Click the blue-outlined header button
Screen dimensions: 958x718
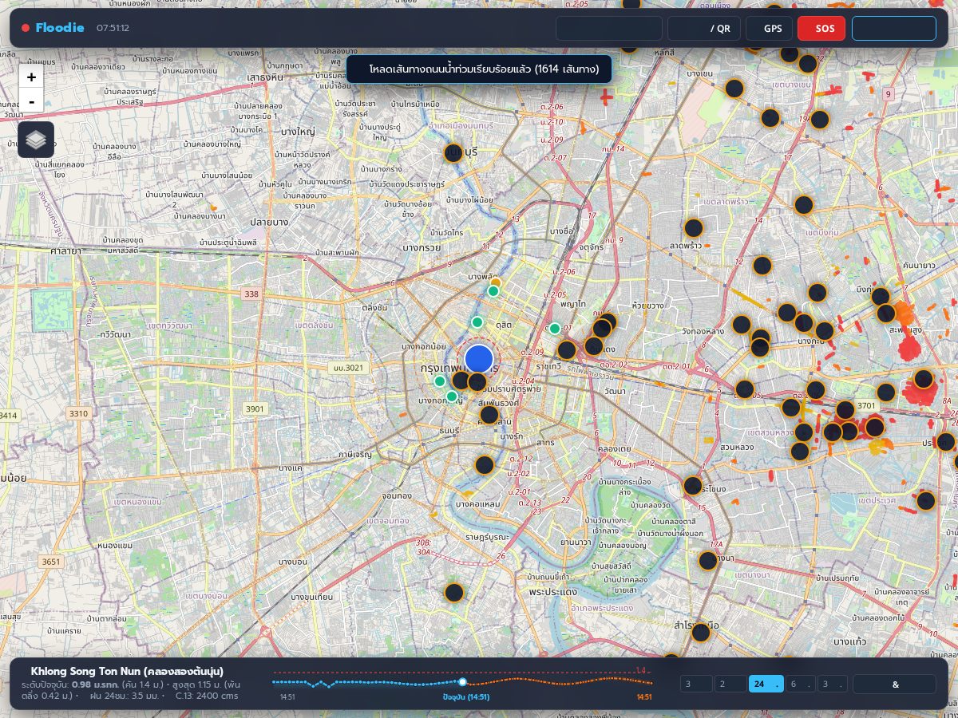point(894,28)
